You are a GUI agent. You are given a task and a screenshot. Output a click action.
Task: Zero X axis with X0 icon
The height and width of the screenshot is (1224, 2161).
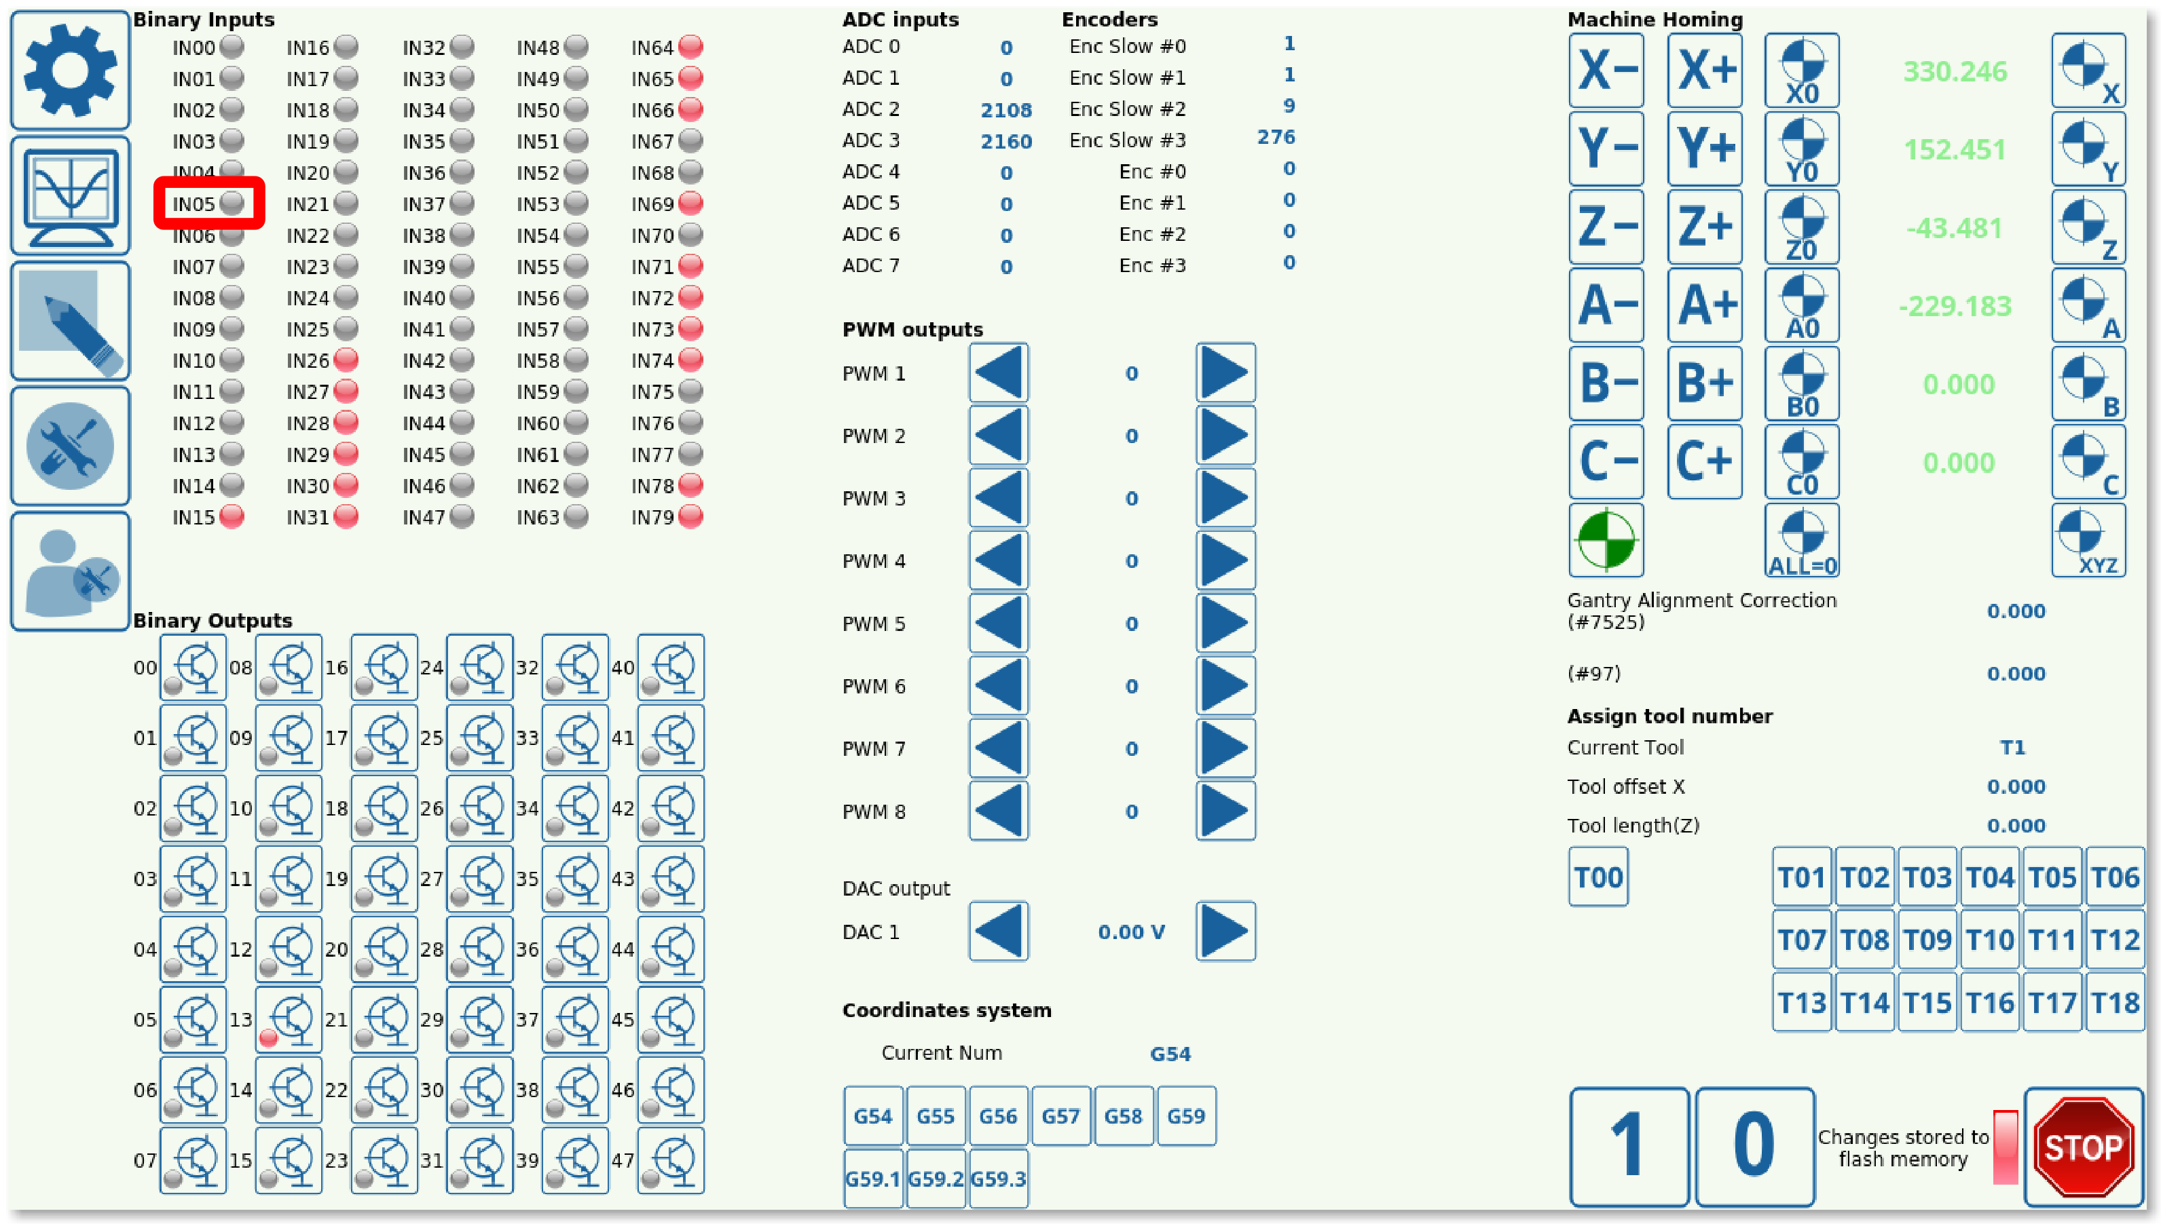click(x=1801, y=71)
